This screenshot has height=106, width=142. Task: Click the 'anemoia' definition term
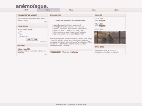tap(57, 25)
